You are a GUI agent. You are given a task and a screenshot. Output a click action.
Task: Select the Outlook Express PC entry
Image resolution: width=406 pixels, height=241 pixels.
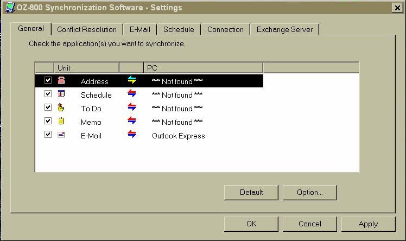[178, 136]
